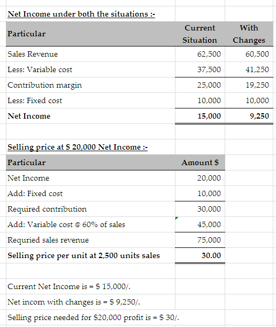This screenshot has height=327, width=276.
Task: Select the Required contribution label
Action: pos(47,209)
